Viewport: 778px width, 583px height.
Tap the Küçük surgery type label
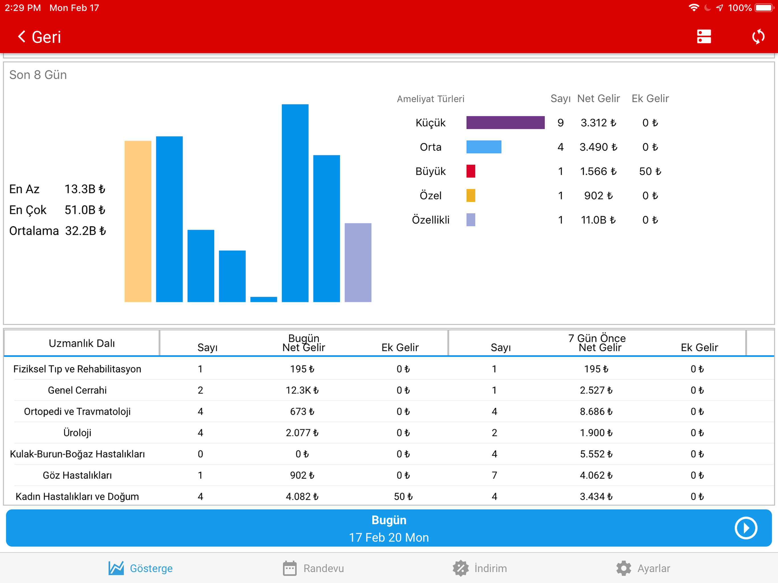431,123
